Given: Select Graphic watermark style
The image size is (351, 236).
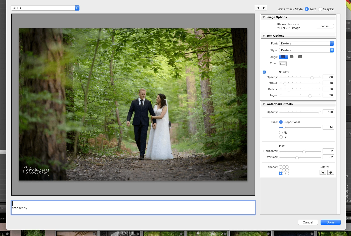Looking at the screenshot, I should point(320,9).
